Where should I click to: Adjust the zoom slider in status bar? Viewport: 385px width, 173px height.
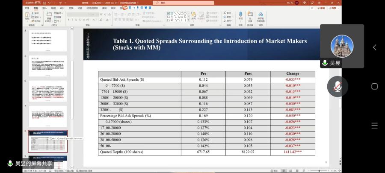[320, 170]
